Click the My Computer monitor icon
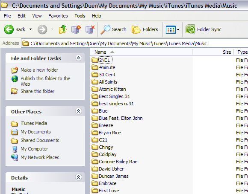The width and height of the screenshot is (248, 194). pyautogui.click(x=15, y=149)
